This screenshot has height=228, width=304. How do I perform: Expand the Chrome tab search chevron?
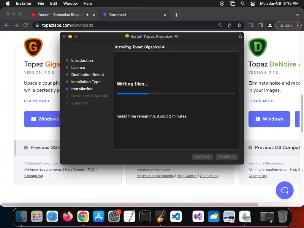click(x=297, y=15)
